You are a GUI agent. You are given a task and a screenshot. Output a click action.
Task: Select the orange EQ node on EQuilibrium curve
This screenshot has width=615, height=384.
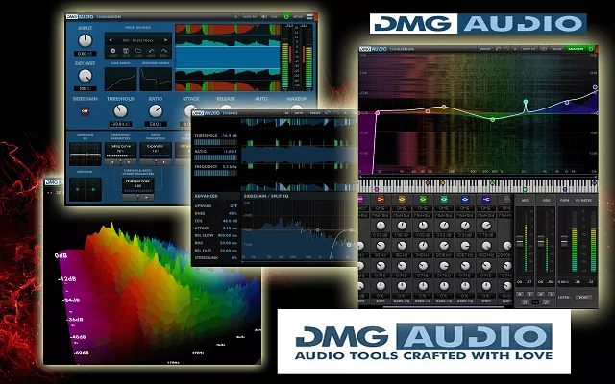pyautogui.click(x=444, y=107)
